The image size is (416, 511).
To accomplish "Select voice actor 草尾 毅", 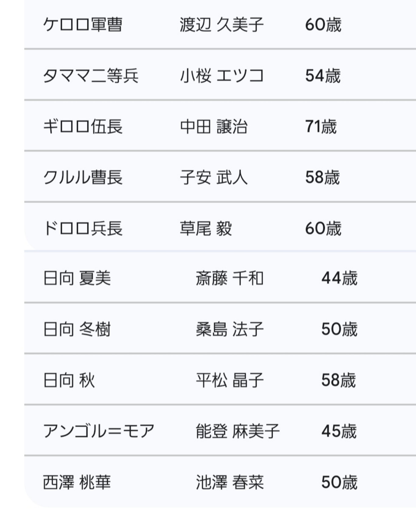I will [206, 228].
